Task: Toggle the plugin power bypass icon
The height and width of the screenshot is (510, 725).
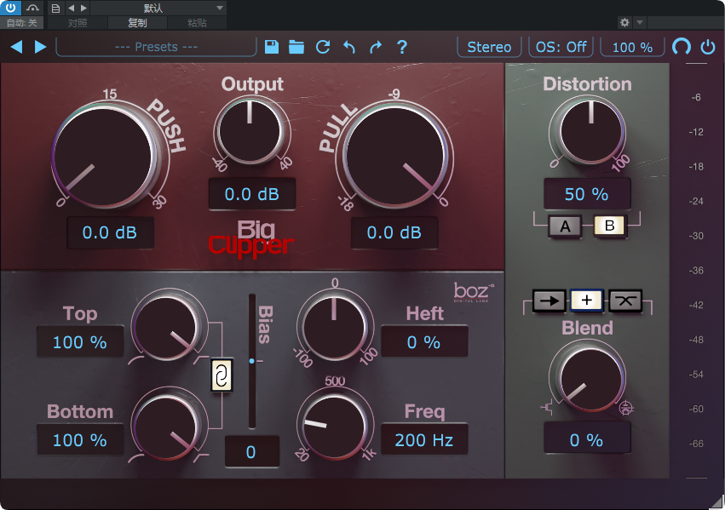Action: (708, 47)
